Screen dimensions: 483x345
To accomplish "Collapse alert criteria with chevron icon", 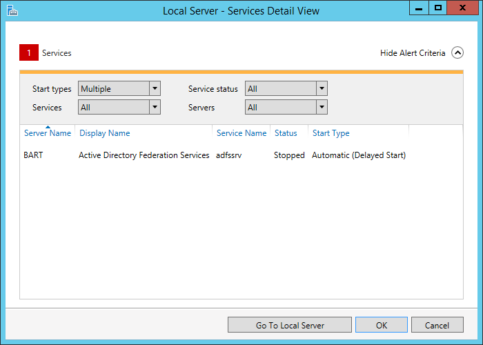I will click(x=457, y=52).
